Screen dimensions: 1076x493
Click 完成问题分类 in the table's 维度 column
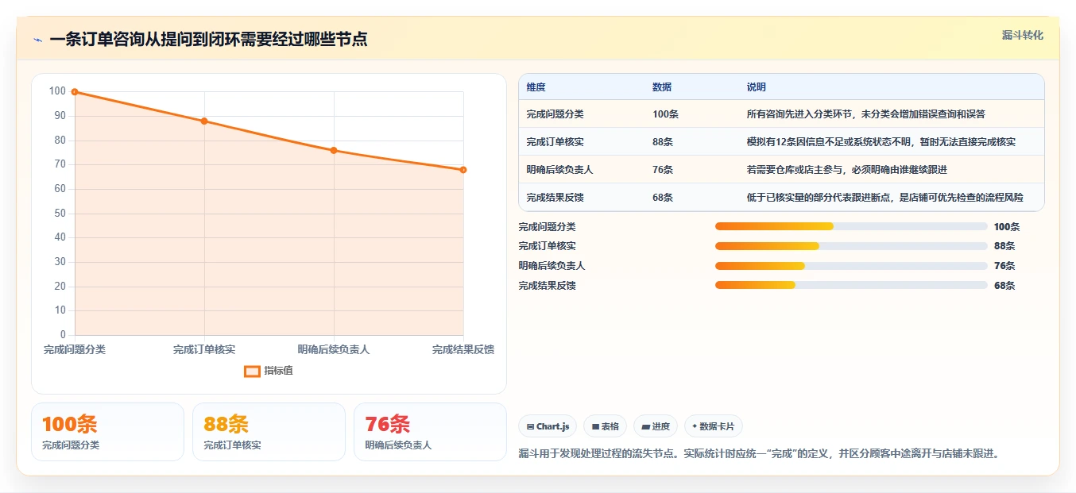pos(555,114)
